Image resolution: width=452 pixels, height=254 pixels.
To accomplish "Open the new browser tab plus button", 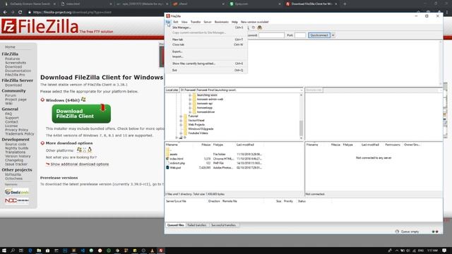I will tap(345, 4).
